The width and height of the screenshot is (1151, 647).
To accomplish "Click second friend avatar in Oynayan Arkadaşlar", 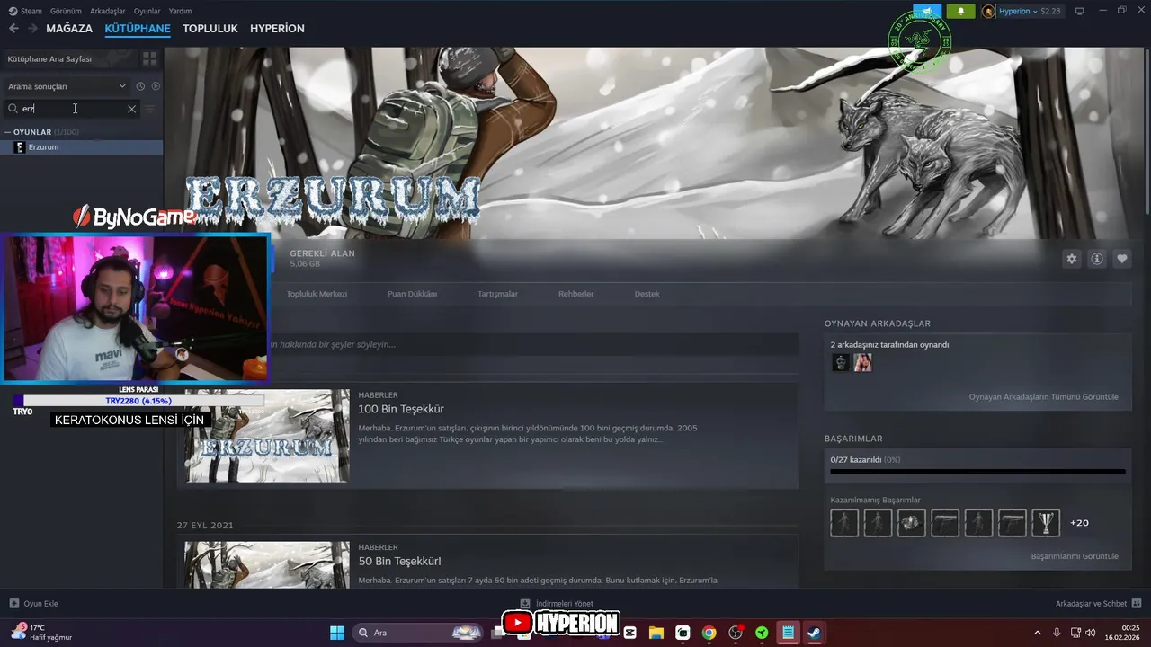I will 862,362.
